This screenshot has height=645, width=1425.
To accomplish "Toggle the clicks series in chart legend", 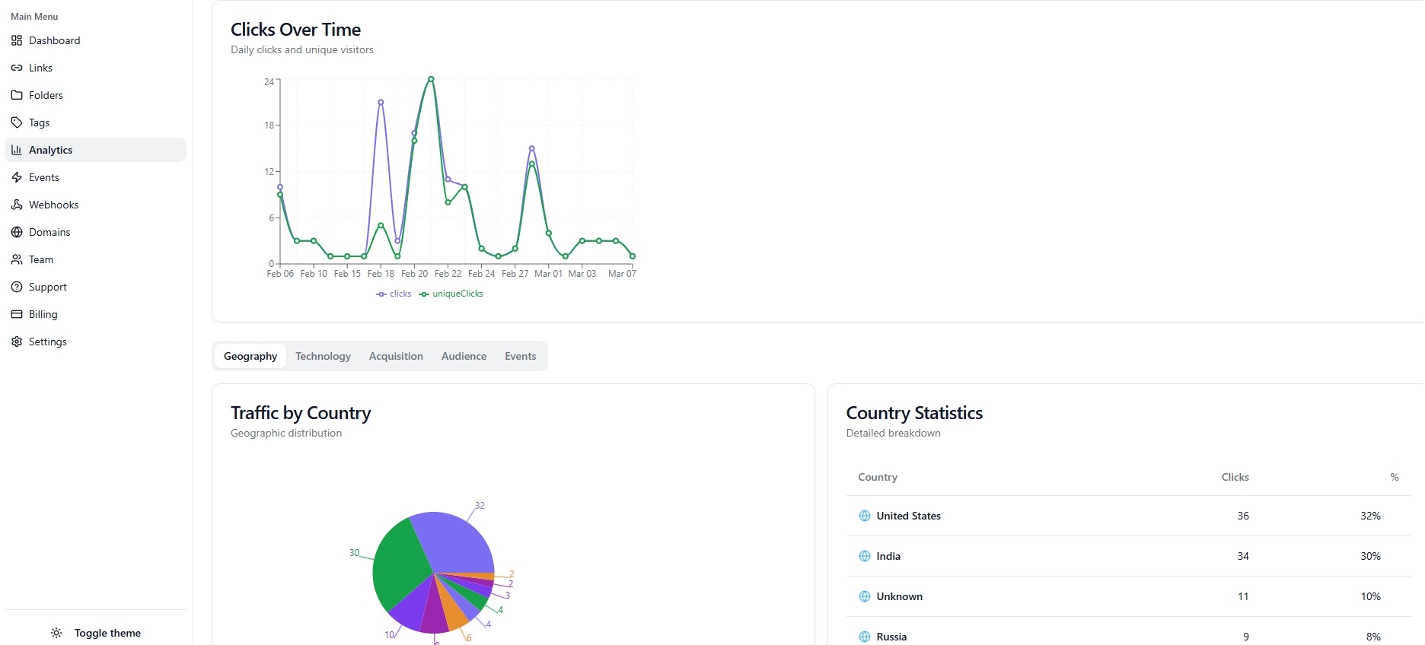I will pos(394,294).
